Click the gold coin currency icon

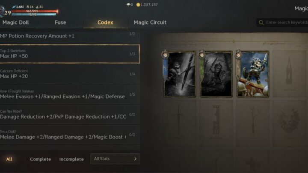pyautogui.click(x=138, y=5)
